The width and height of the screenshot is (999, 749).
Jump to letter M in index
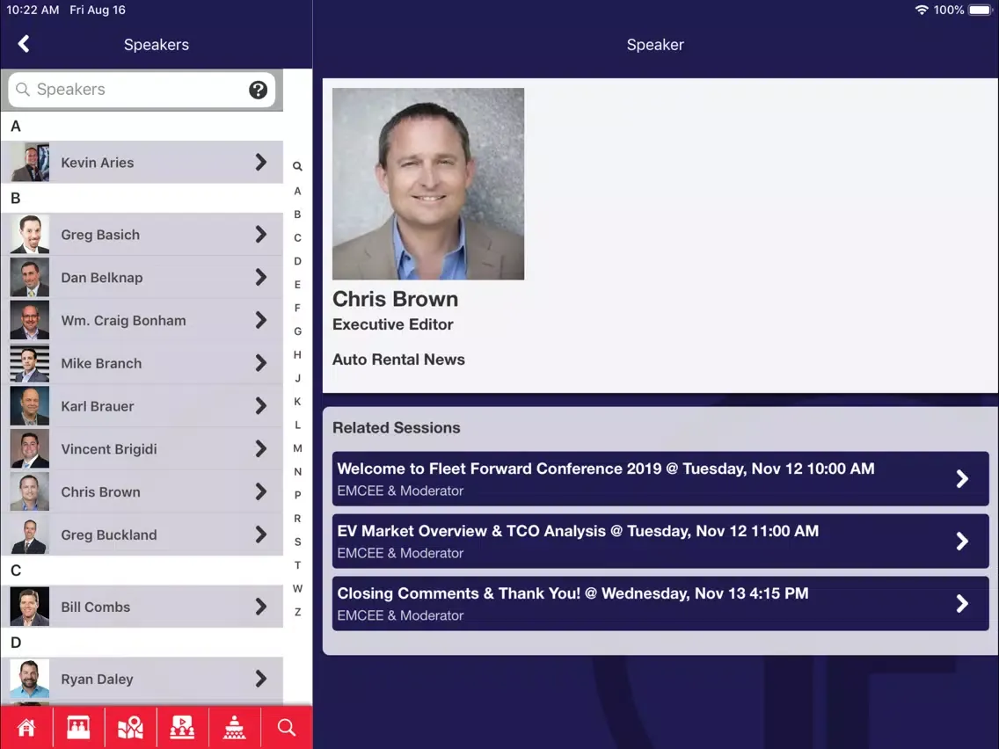[x=297, y=448]
